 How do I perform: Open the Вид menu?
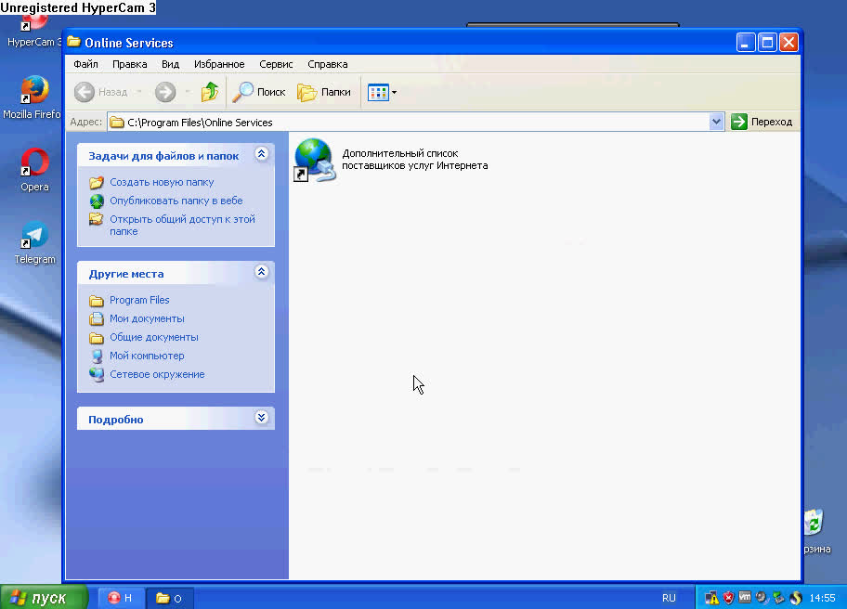tap(170, 64)
